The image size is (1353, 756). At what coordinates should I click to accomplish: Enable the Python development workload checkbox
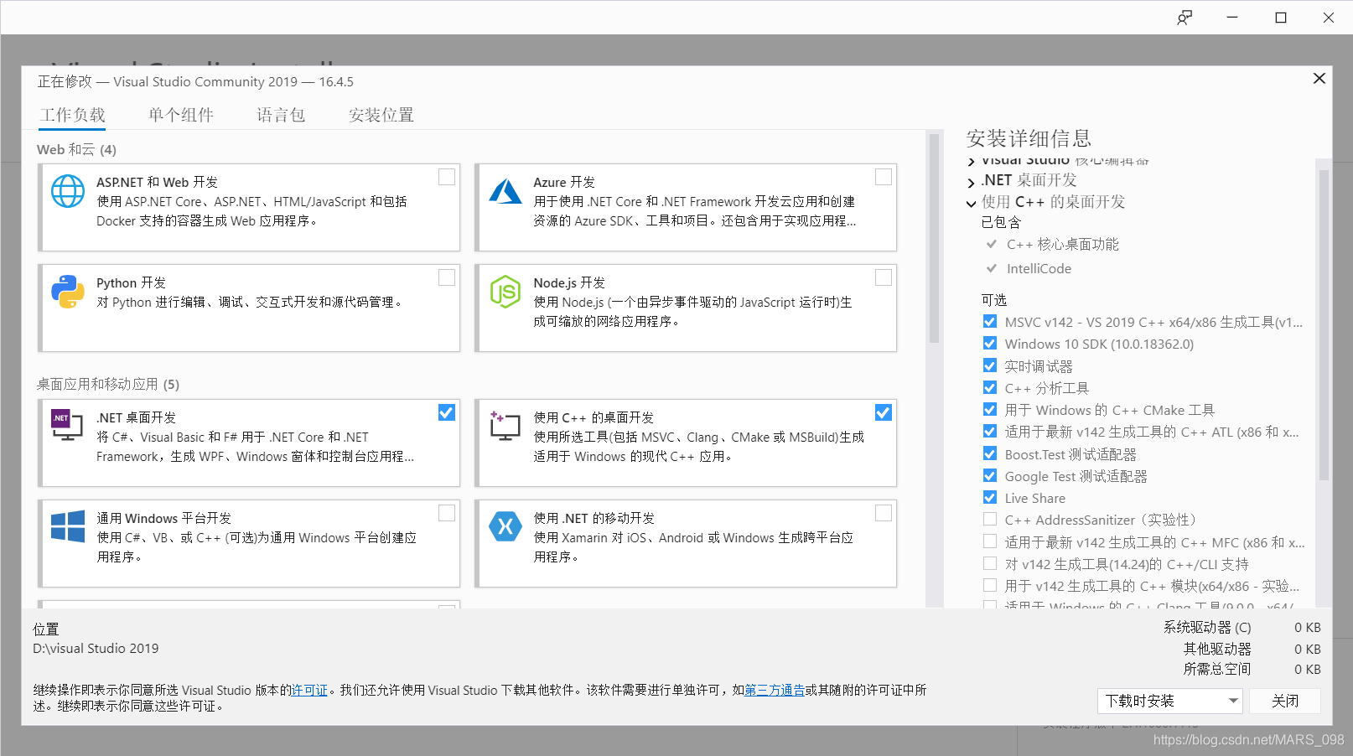(447, 277)
